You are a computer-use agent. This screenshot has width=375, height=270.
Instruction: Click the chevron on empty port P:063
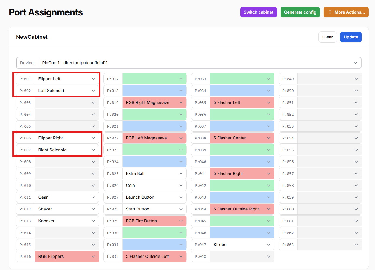(x=356, y=245)
